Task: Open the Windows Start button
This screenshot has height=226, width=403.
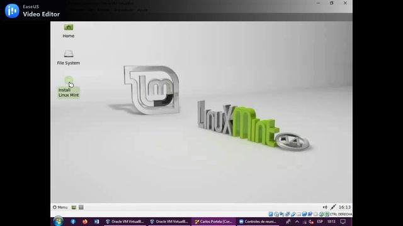Action: (x=58, y=222)
